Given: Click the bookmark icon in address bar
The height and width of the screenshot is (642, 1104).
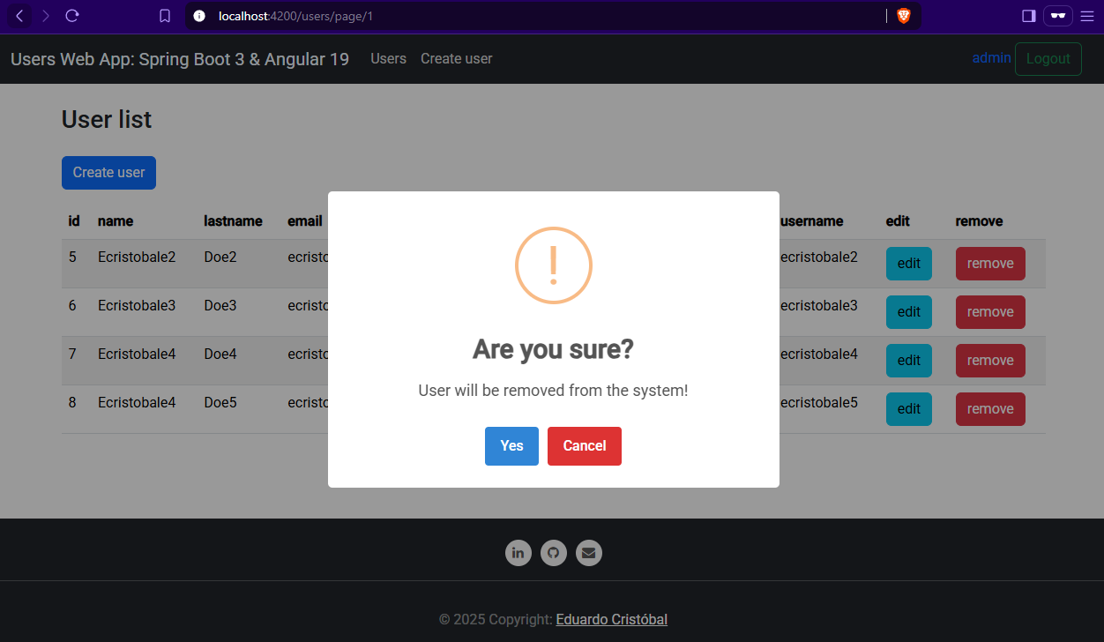Looking at the screenshot, I should (165, 16).
